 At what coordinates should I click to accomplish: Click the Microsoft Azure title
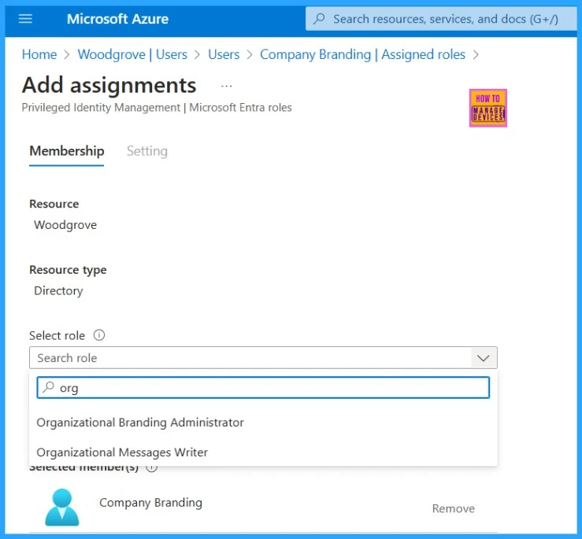click(117, 19)
